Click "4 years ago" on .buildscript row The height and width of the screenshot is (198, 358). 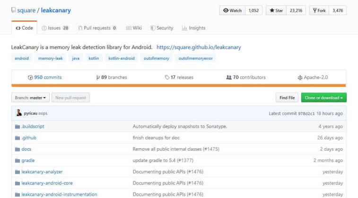pyautogui.click(x=331, y=126)
